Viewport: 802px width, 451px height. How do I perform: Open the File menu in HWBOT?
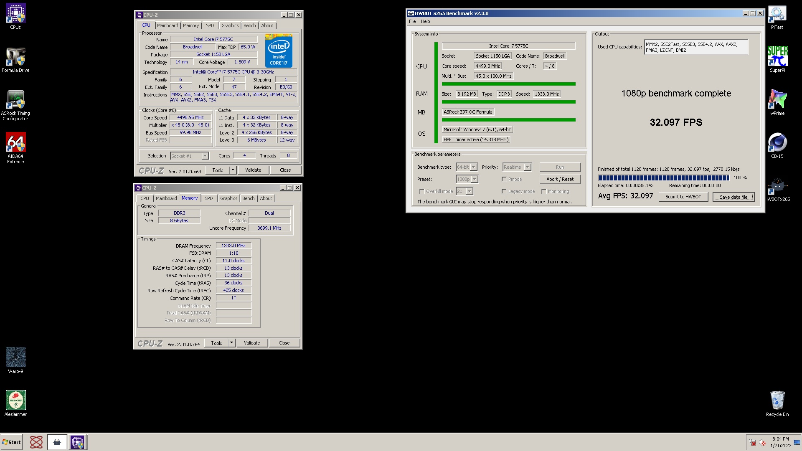412,21
